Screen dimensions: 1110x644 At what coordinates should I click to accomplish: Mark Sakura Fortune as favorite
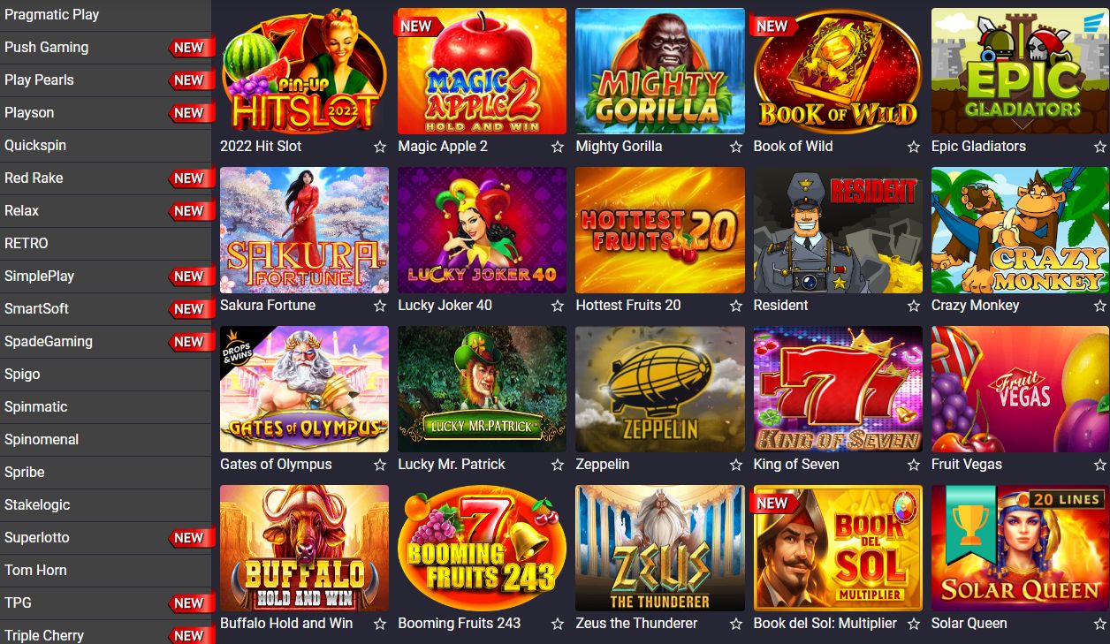380,306
